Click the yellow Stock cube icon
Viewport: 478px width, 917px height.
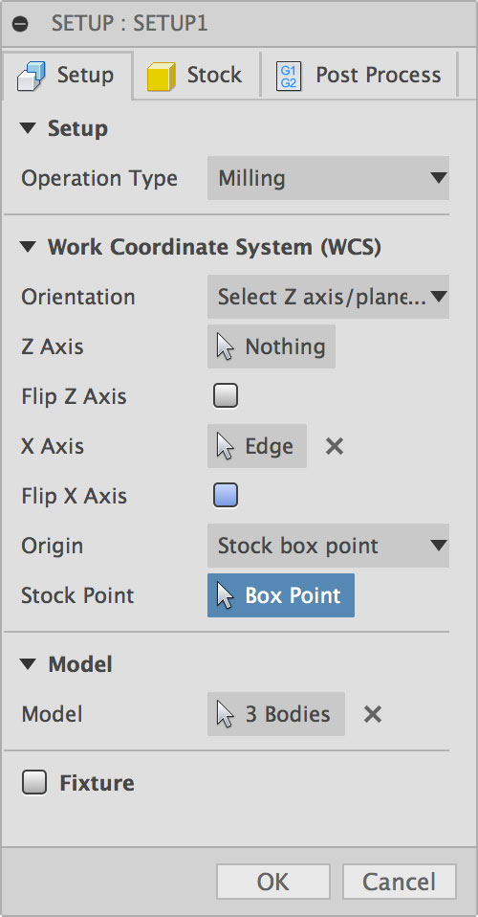click(x=162, y=76)
